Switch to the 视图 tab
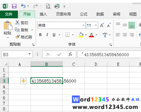Image resolution: width=141 pixels, height=112 pixels. 133,14
